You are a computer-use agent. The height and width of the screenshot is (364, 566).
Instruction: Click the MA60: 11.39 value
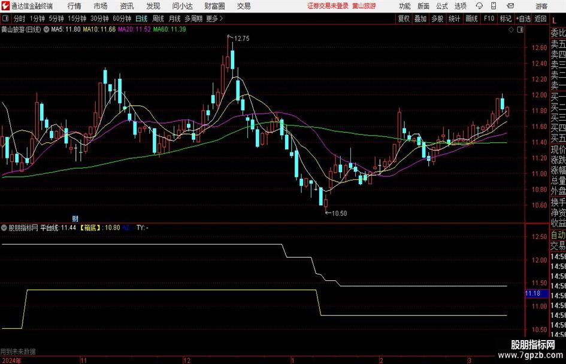(x=170, y=29)
